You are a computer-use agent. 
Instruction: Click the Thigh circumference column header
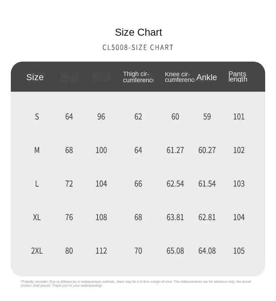tap(138, 77)
